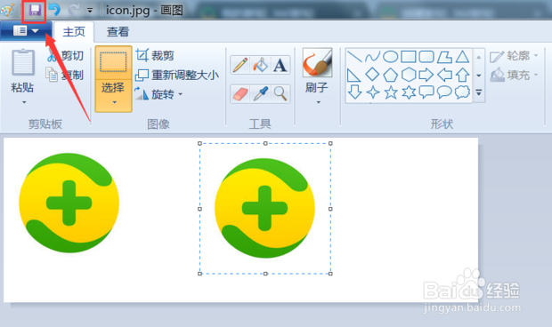Select the Magnifier tool
The height and width of the screenshot is (327, 552).
click(280, 94)
